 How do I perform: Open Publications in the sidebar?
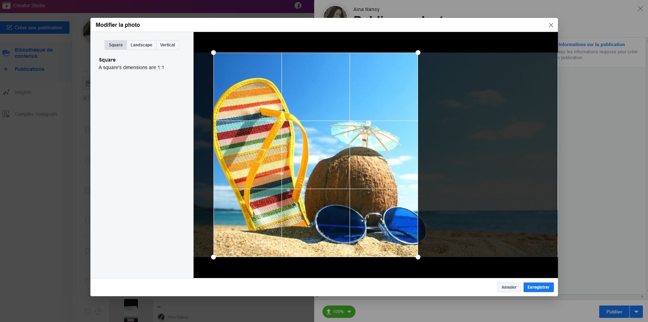[29, 69]
